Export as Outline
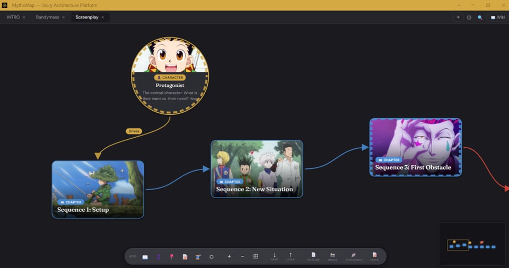Image resolution: width=509 pixels, height=268 pixels. tap(313, 257)
